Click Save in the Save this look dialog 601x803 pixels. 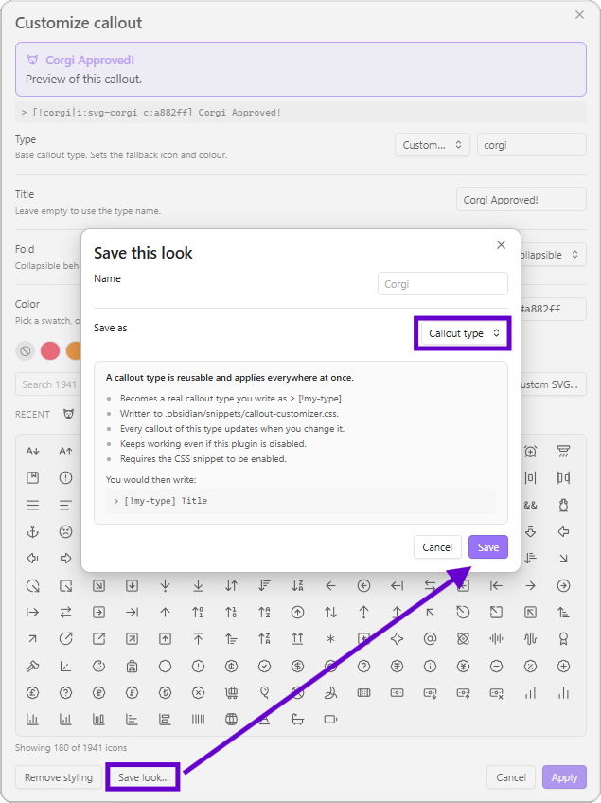[487, 547]
